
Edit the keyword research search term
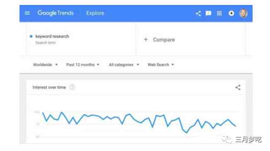coord(52,36)
